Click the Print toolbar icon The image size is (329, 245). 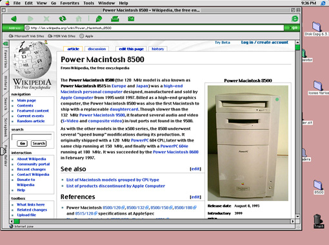[x=115, y=19]
